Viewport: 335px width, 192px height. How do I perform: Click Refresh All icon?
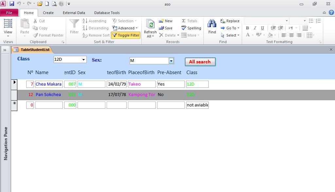click(150, 24)
